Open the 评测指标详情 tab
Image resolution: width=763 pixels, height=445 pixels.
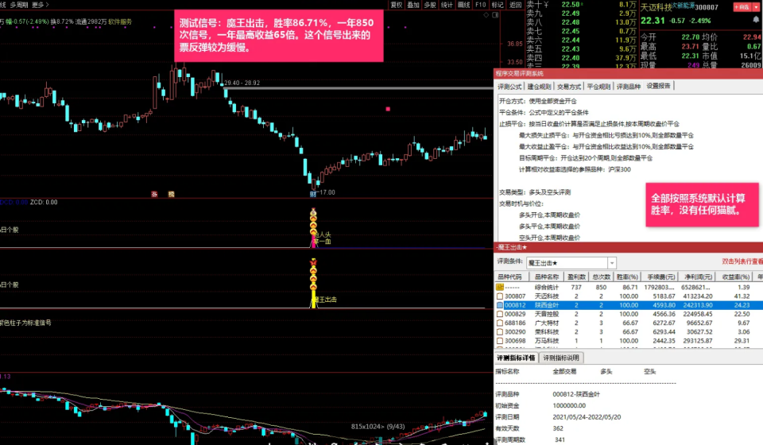[x=516, y=358]
